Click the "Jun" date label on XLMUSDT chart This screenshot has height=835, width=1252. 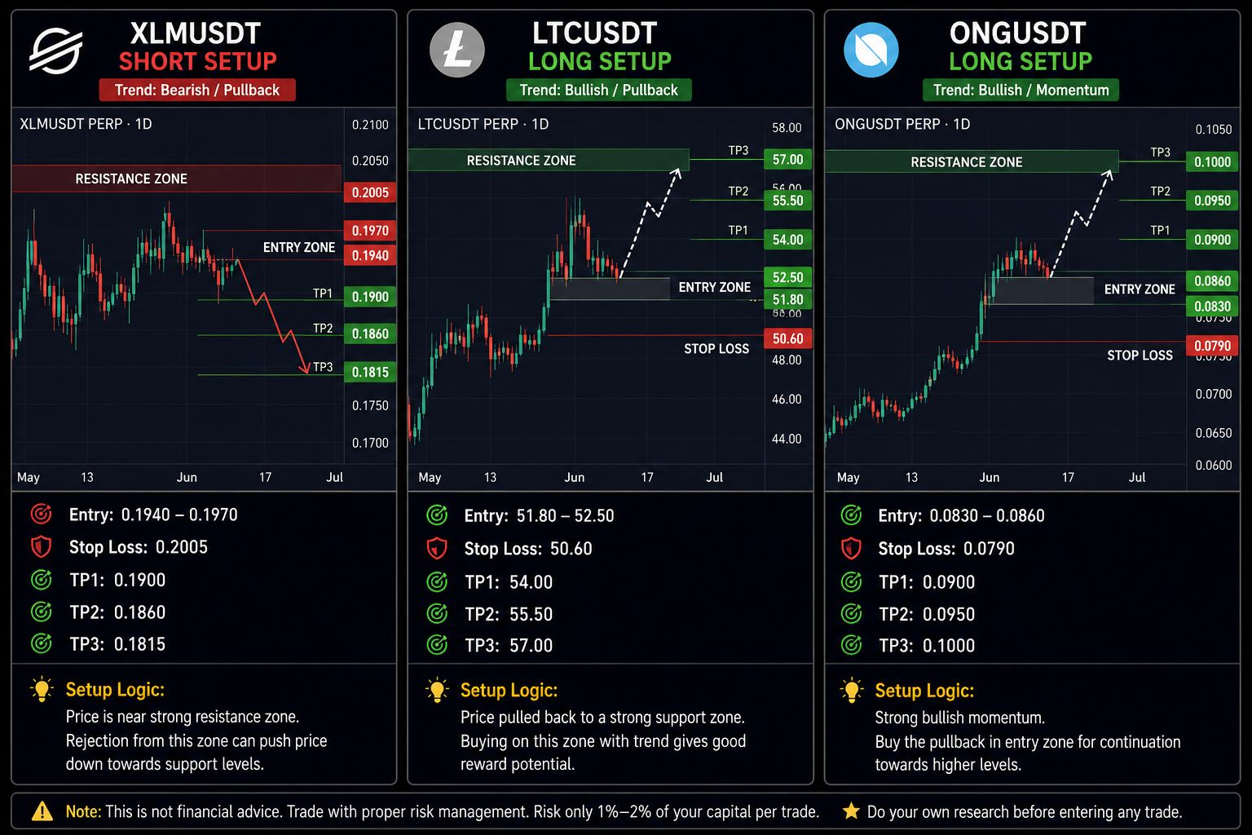[187, 477]
